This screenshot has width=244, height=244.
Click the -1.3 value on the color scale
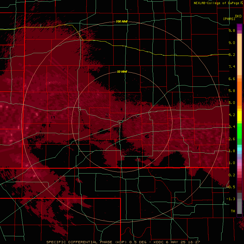click(231, 199)
